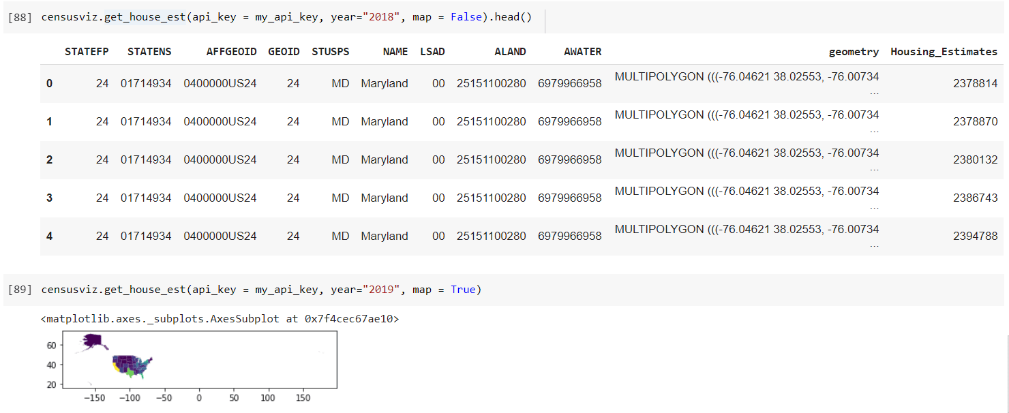Click Maryland in row 2

point(385,159)
